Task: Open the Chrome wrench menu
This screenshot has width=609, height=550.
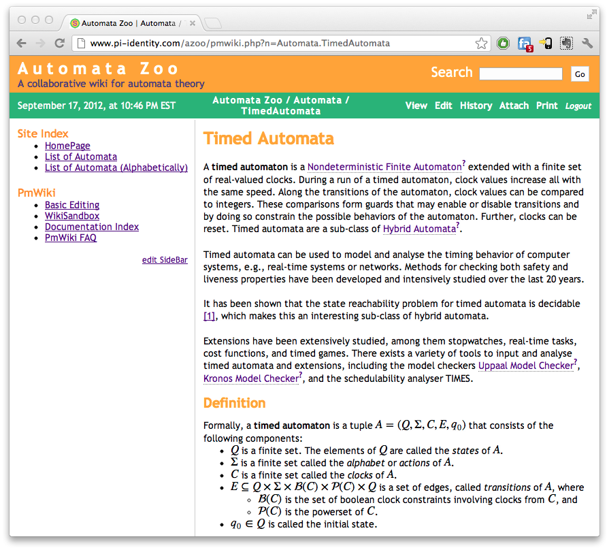Action: [x=587, y=43]
